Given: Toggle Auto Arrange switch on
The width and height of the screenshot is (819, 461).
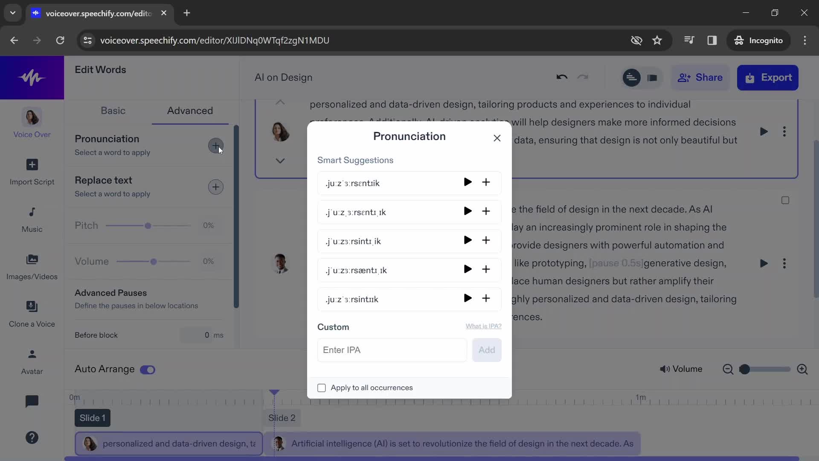Looking at the screenshot, I should click(x=148, y=369).
